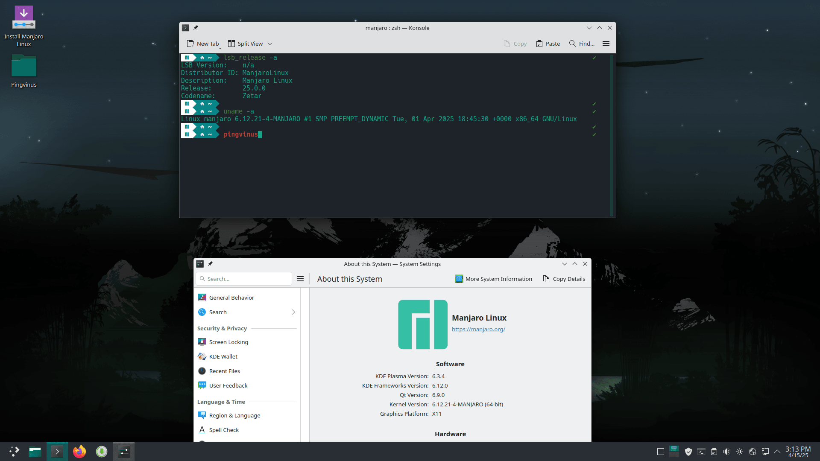Toggle pin on all desktops for Konsole
Image resolution: width=820 pixels, height=461 pixels.
click(x=196, y=28)
